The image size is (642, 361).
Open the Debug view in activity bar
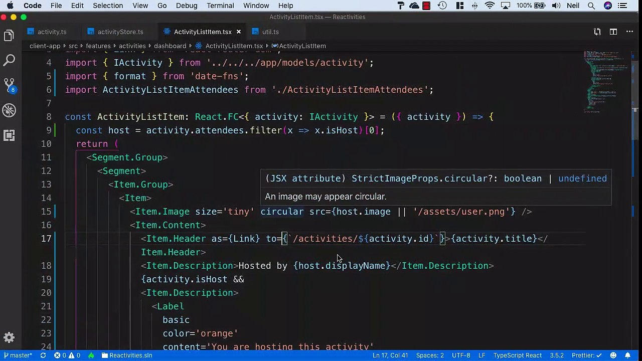[9, 110]
